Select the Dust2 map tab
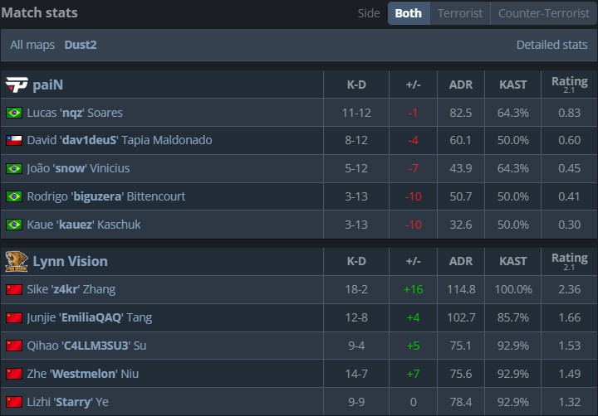The width and height of the screenshot is (598, 416). pos(81,45)
